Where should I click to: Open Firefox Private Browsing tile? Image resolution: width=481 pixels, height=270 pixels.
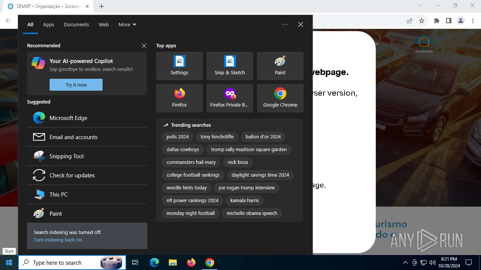click(x=230, y=98)
